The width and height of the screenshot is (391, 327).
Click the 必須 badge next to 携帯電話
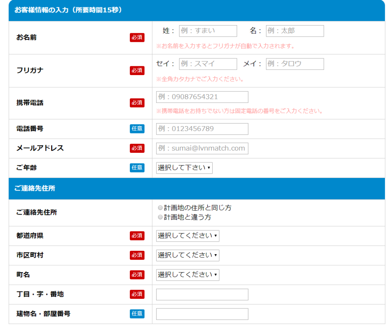(x=137, y=103)
